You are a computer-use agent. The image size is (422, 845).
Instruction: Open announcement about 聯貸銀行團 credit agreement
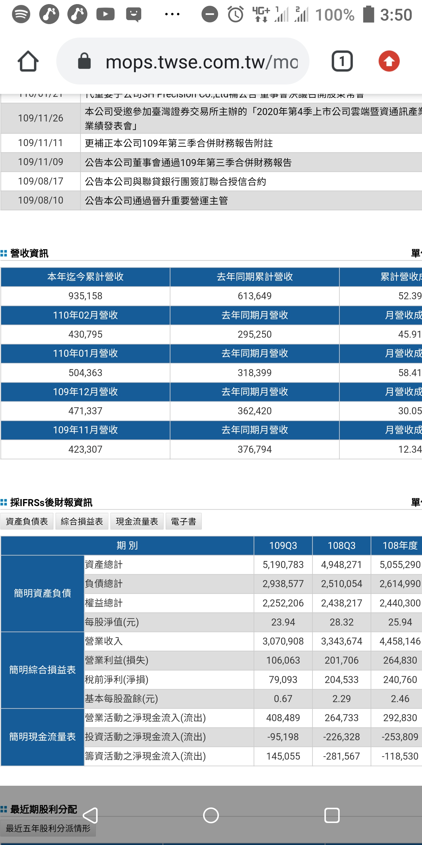click(x=175, y=181)
